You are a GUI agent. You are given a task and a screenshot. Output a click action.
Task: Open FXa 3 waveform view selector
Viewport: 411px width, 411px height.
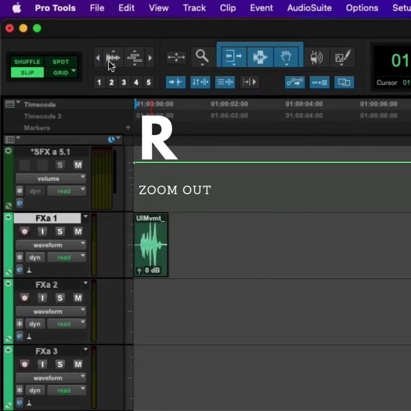[51, 378]
